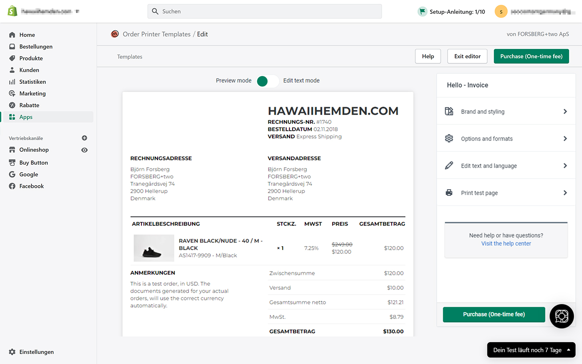The width and height of the screenshot is (582, 364).
Task: Click the Setup-Anleitung flag icon
Action: click(422, 11)
